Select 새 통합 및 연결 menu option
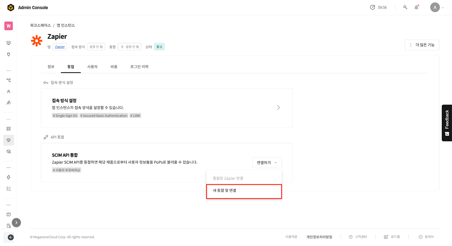452x246 pixels. [244, 191]
